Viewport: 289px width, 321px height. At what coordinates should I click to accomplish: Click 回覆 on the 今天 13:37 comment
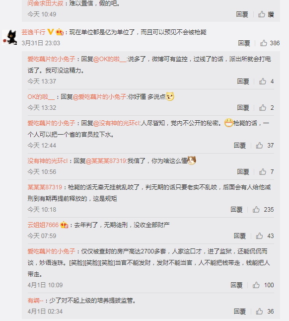tap(243, 81)
